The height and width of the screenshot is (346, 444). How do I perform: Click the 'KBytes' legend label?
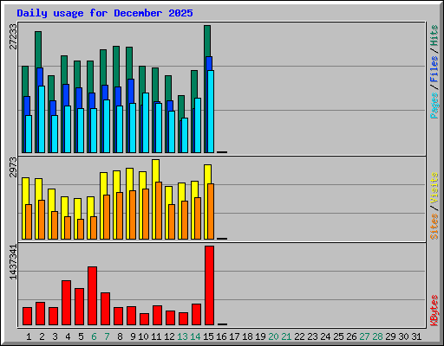coord(434,311)
